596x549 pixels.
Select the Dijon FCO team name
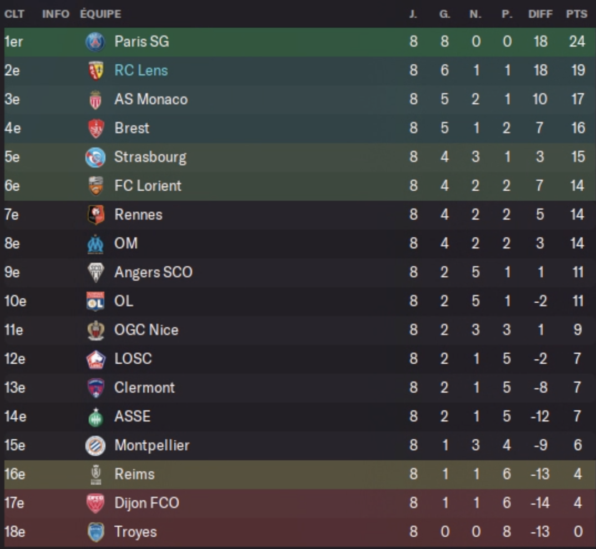[147, 503]
